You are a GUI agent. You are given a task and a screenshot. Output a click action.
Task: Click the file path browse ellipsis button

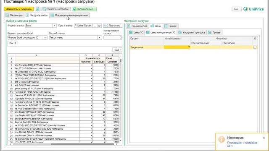coord(95,26)
